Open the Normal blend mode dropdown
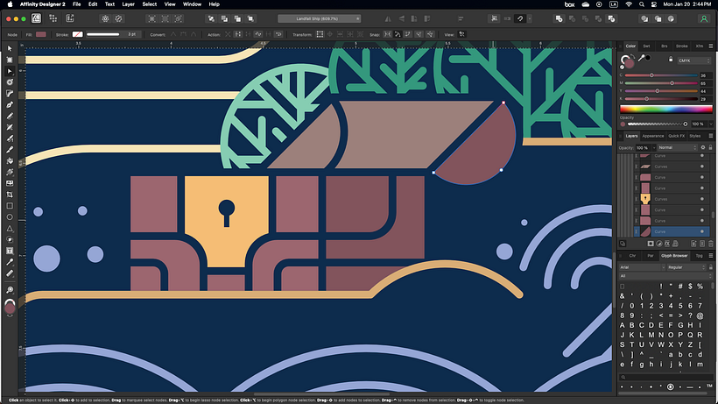This screenshot has width=718, height=404. pos(677,147)
